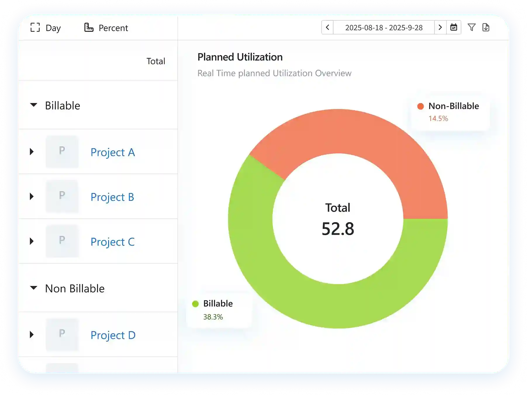Click orange Non-Billable legend dot
This screenshot has width=527, height=395.
pyautogui.click(x=420, y=106)
